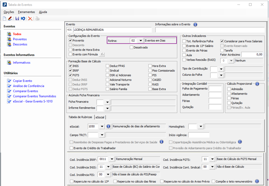Click the save floppy disk icon
This screenshot has height=186, width=269.
pos(17,19)
